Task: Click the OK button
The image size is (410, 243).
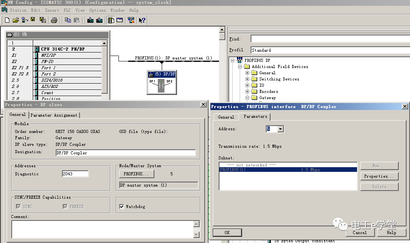Action: (227, 233)
